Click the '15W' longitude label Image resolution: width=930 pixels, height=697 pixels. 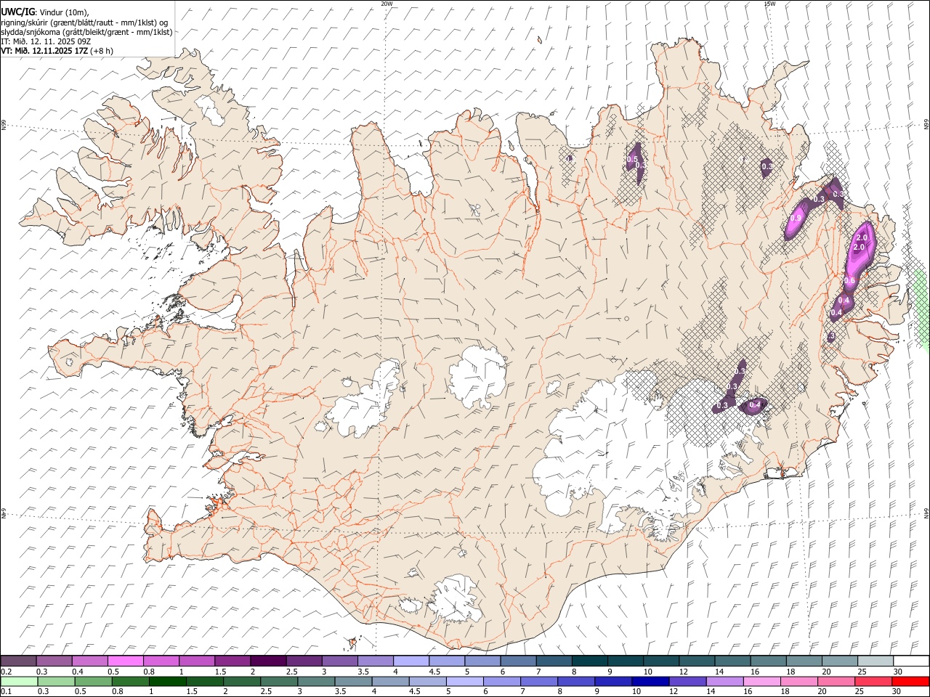(769, 4)
